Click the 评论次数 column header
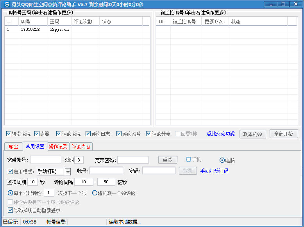Screen dimensions: 304x227 [x=85, y=21]
